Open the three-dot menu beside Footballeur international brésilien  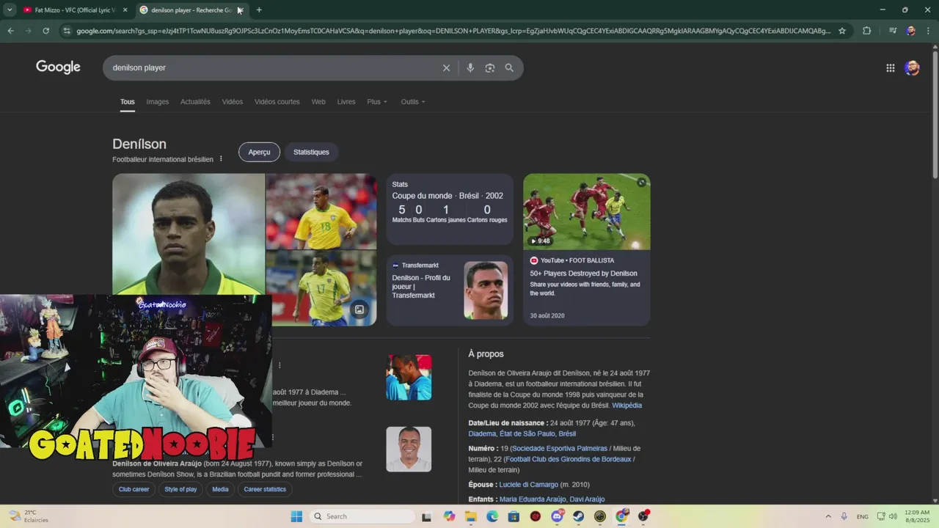[x=221, y=159]
